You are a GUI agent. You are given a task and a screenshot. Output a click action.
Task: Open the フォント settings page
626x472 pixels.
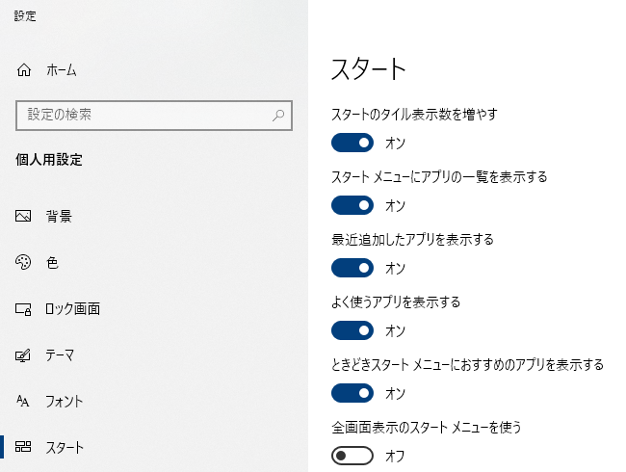pos(65,401)
